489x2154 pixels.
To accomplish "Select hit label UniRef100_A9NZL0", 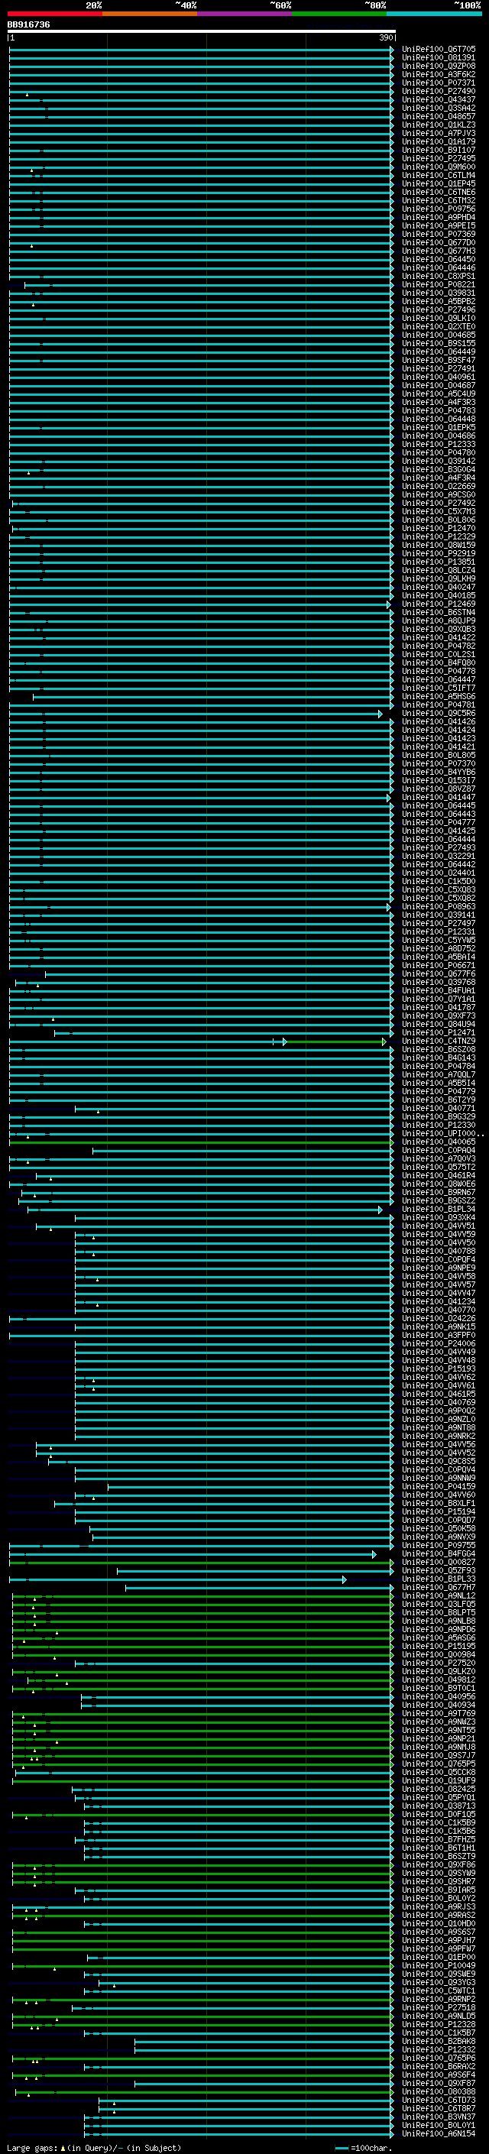I will pos(439,1419).
